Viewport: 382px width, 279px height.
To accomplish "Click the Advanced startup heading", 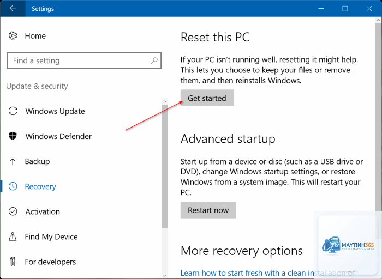I will tap(228, 139).
